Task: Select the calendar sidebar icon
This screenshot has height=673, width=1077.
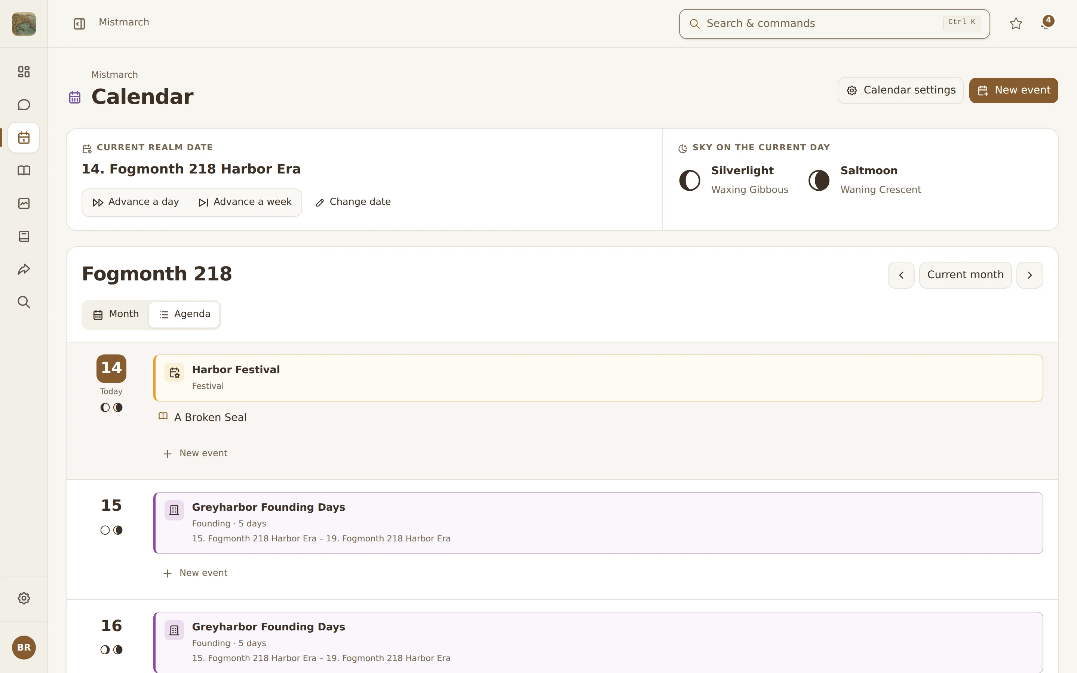Action: coord(24,138)
